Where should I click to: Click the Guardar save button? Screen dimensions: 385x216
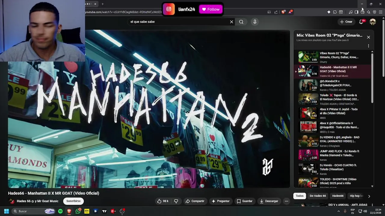click(x=245, y=201)
